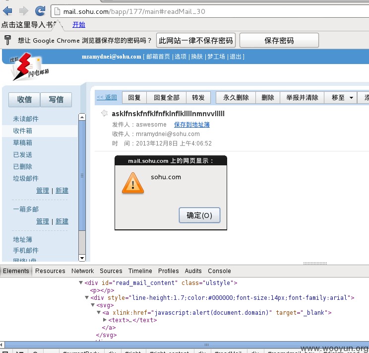The image size is (369, 353).
Task: Expand the text node
Action: pos(105,320)
